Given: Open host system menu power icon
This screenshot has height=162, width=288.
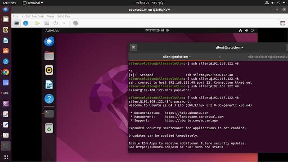Looking at the screenshot, I should [x=279, y=3].
